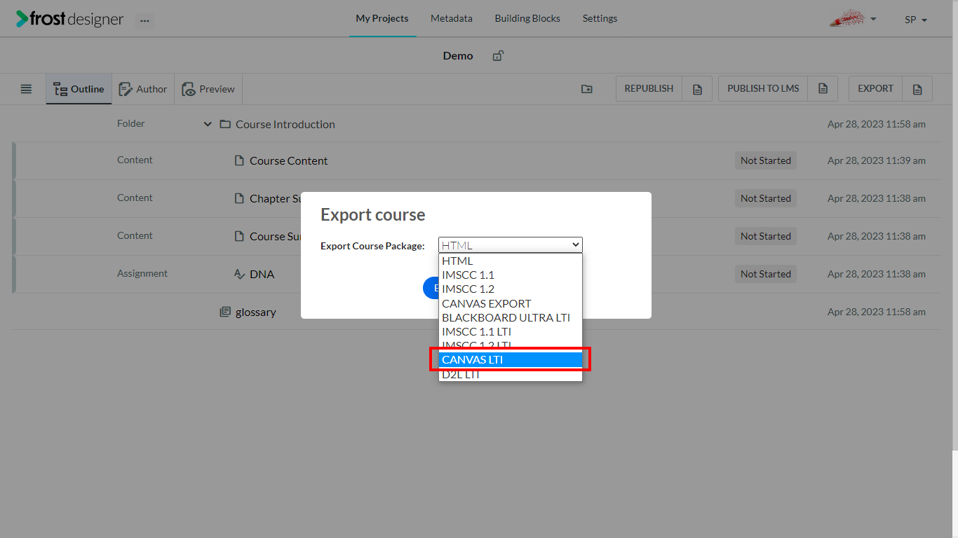This screenshot has height=538, width=958.
Task: Open the organization logo dropdown
Action: [x=853, y=19]
